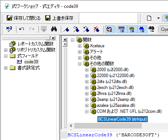Collapse the その他の関数 group
Image resolution: width=168 pixels, height=140 pixels.
(80, 64)
